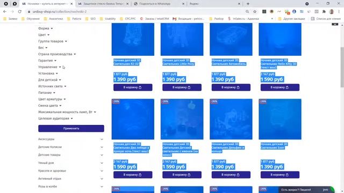Open the Аналитика bookmark folder
Image resolution: width=344 pixels, height=193 pixels.
(53, 19)
